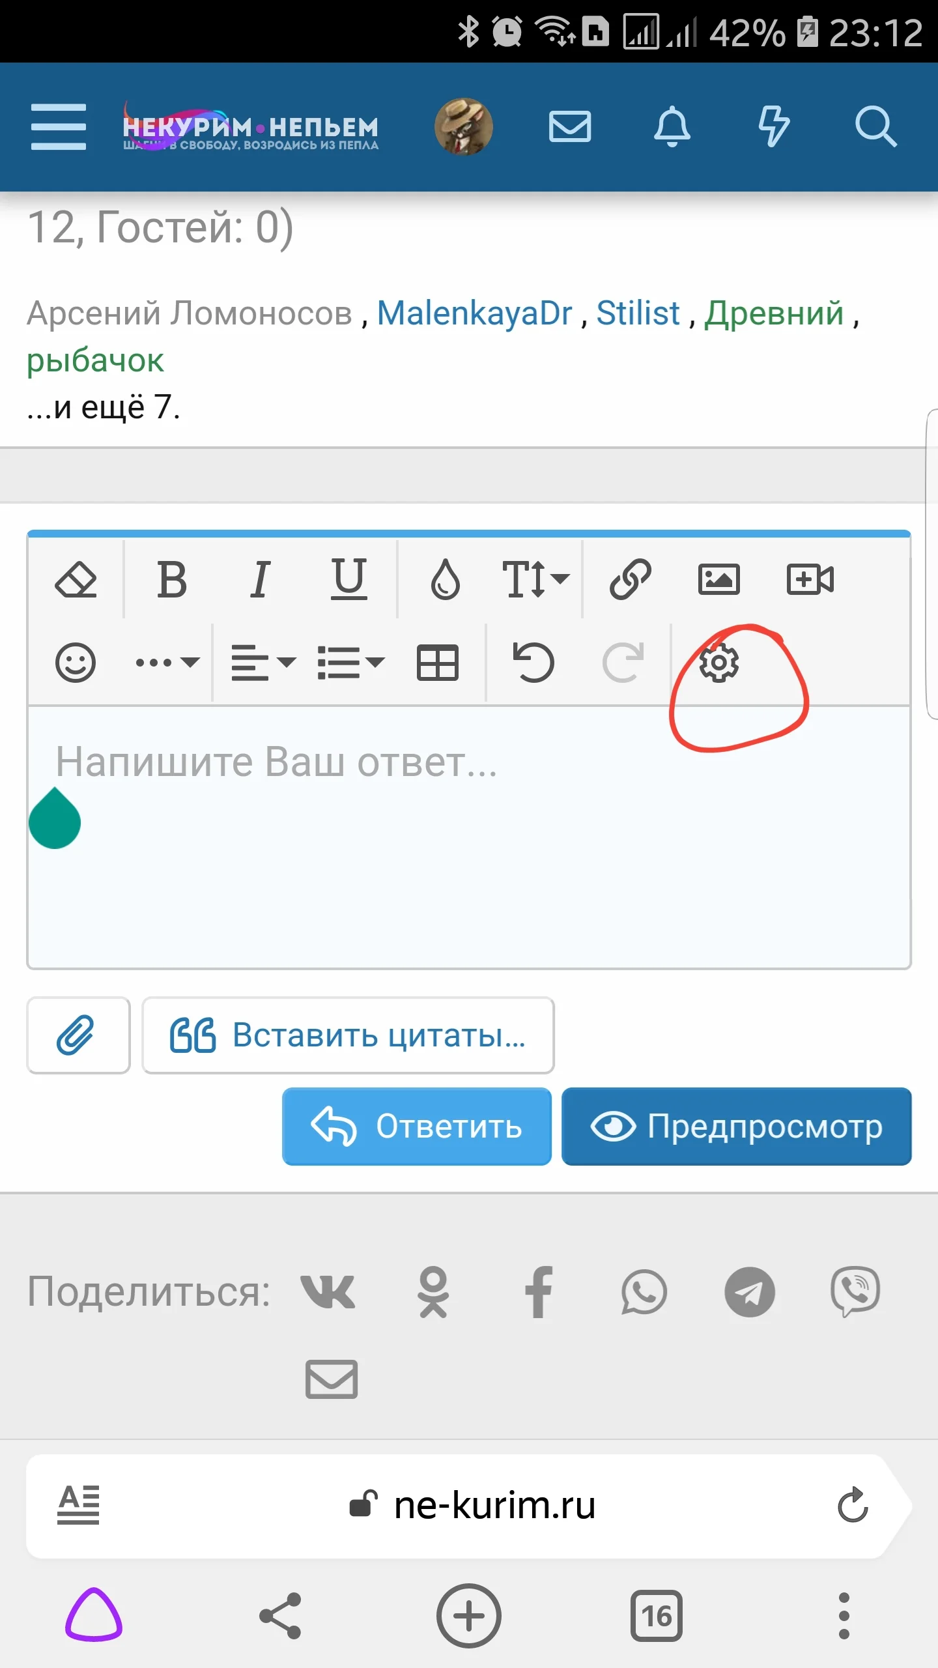The height and width of the screenshot is (1668, 938).
Task: Click the gear icon in editor toolbar
Action: click(718, 663)
